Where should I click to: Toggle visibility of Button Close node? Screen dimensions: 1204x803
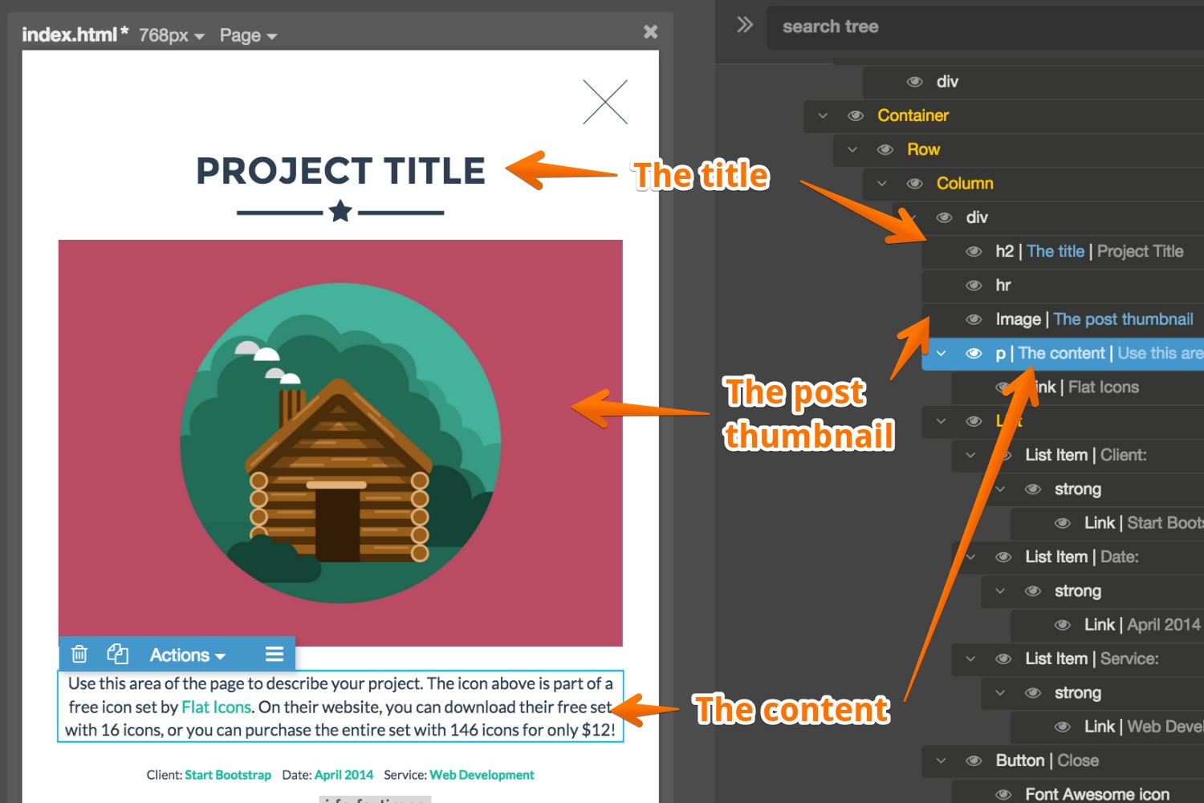tap(974, 760)
